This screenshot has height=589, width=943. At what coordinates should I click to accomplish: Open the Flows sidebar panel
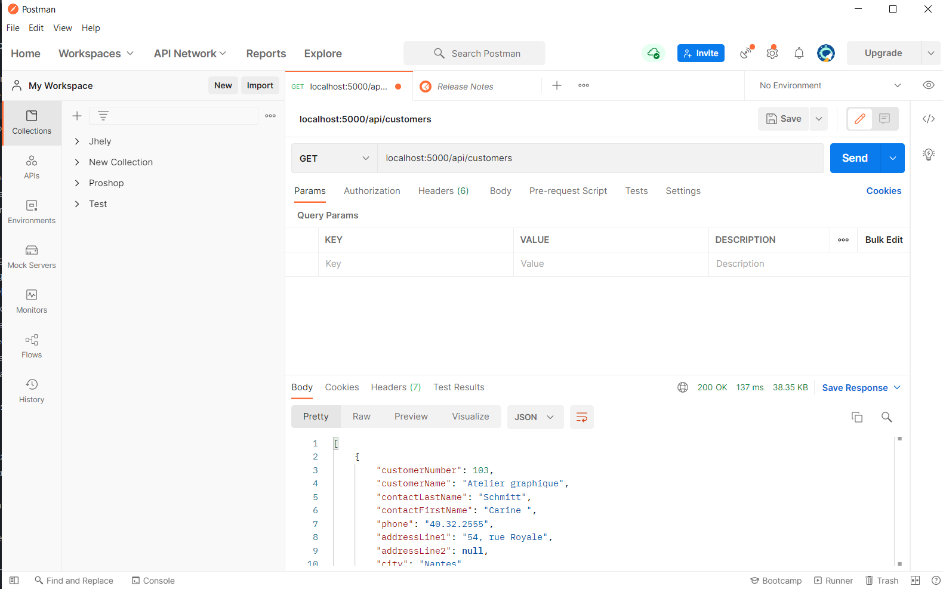coord(32,347)
